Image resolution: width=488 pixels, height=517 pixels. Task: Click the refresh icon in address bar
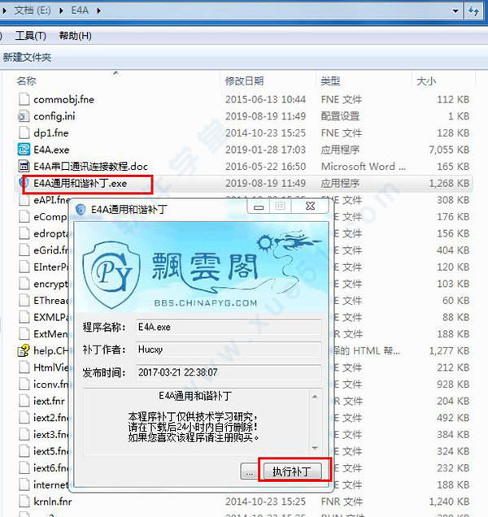coord(473,11)
